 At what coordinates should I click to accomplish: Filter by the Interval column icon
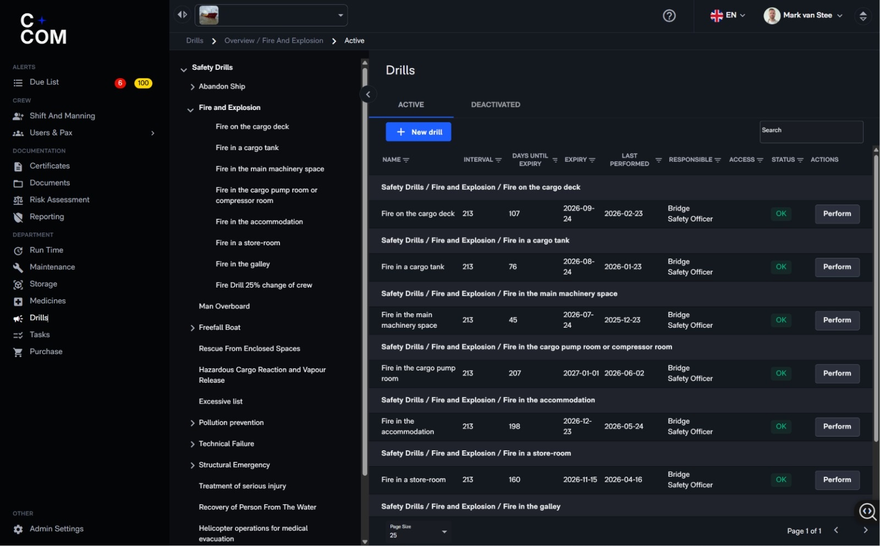pos(498,160)
